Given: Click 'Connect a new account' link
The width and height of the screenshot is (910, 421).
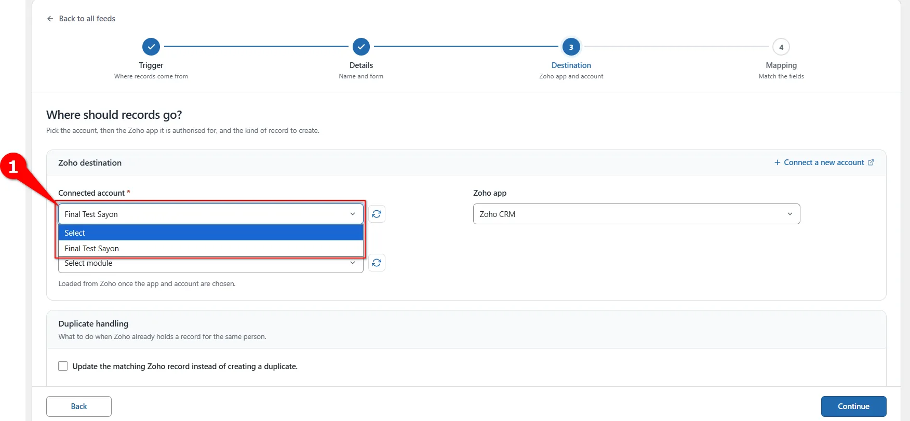Looking at the screenshot, I should coord(824,162).
